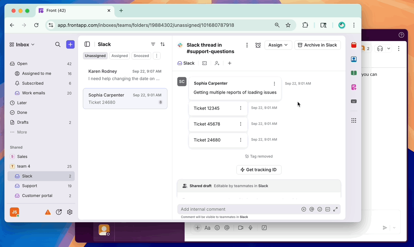Open the Assign dropdown

coord(278,45)
